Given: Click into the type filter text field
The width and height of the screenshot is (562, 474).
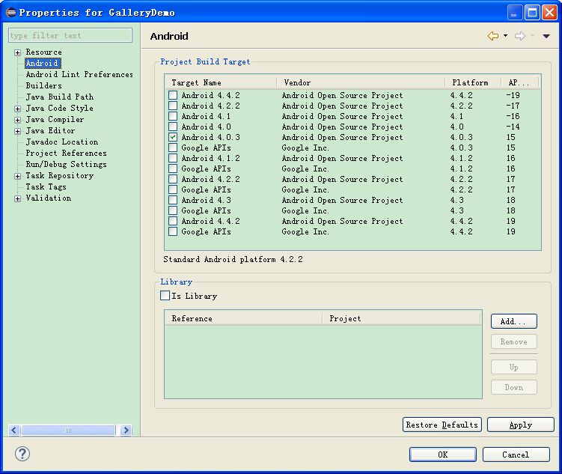Looking at the screenshot, I should click(70, 35).
